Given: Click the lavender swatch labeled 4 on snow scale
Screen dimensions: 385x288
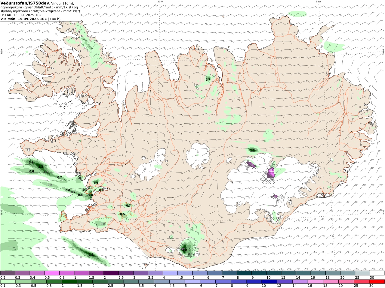Looking at the screenshot, I should [170, 273].
